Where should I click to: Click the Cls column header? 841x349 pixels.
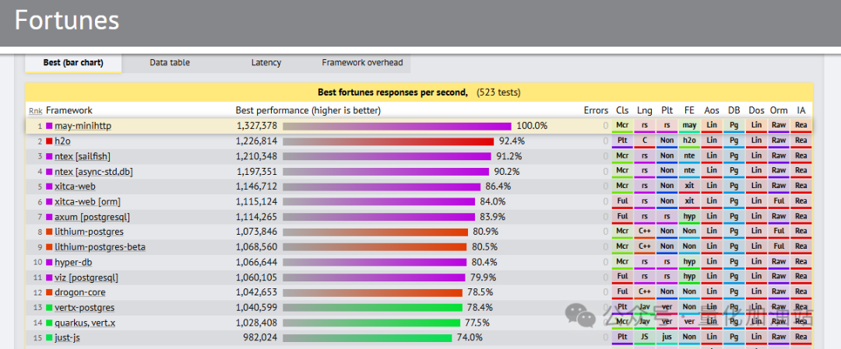[x=622, y=110]
